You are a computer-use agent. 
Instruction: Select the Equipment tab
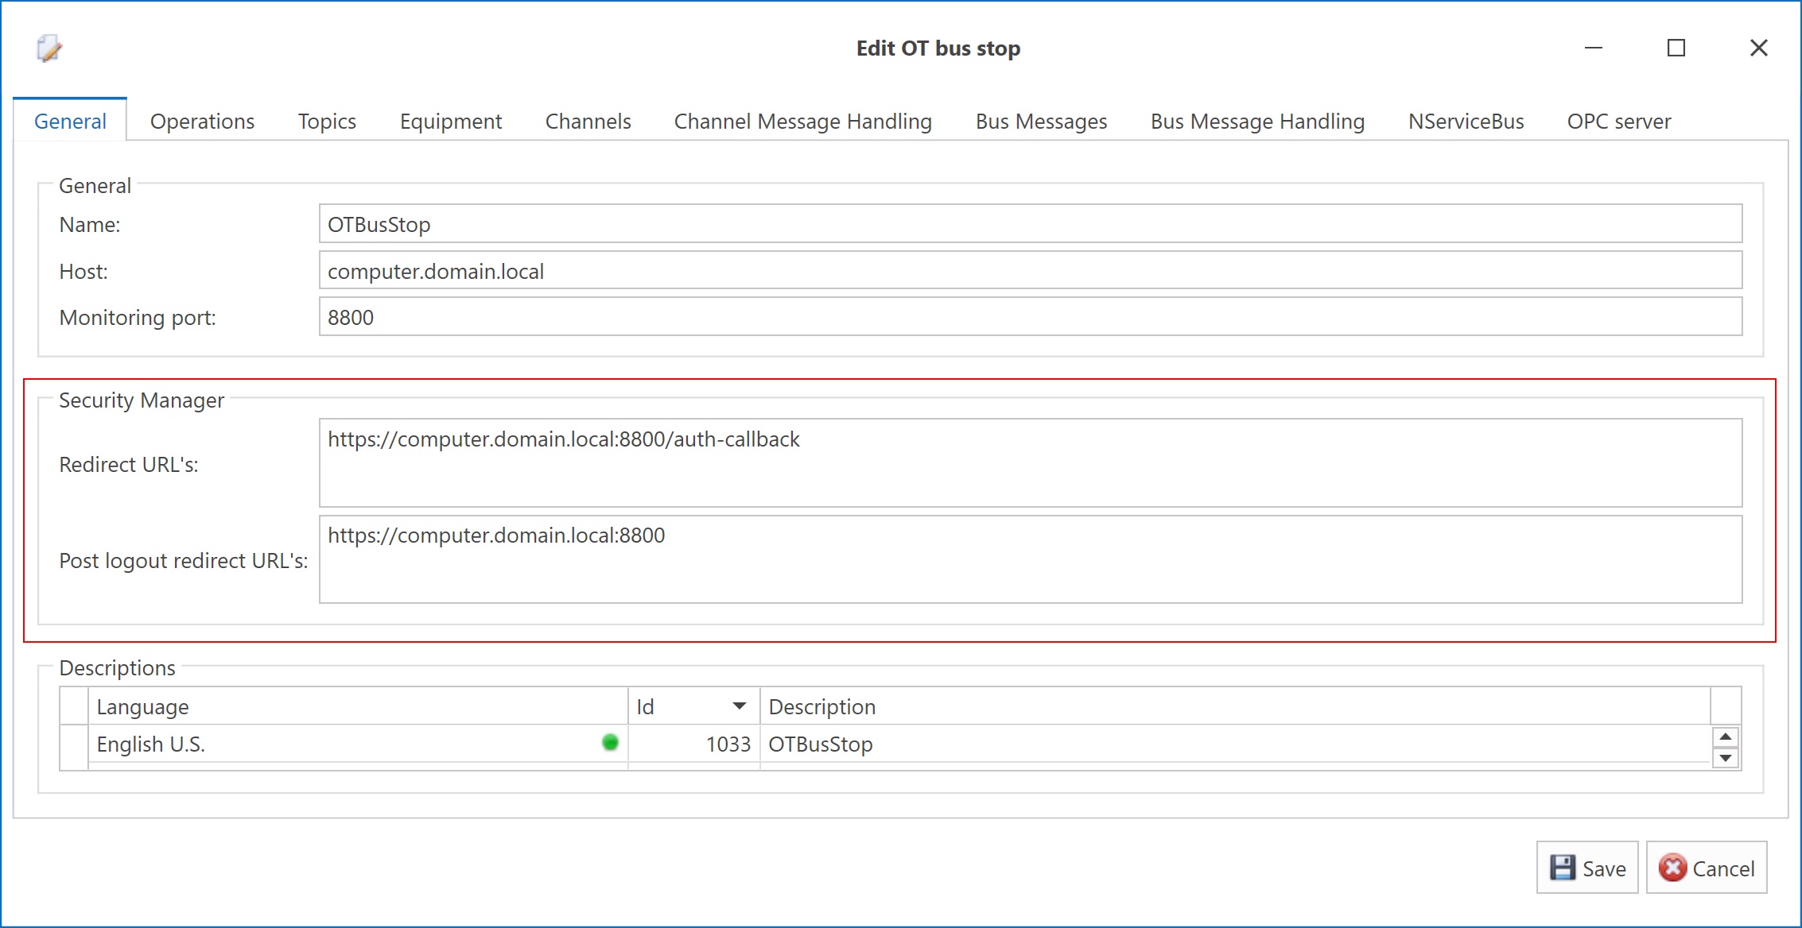pos(450,122)
